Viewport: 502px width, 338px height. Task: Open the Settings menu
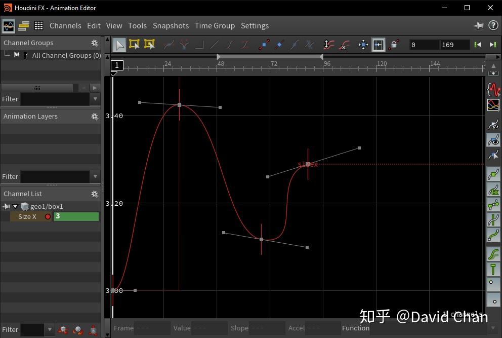(x=255, y=25)
